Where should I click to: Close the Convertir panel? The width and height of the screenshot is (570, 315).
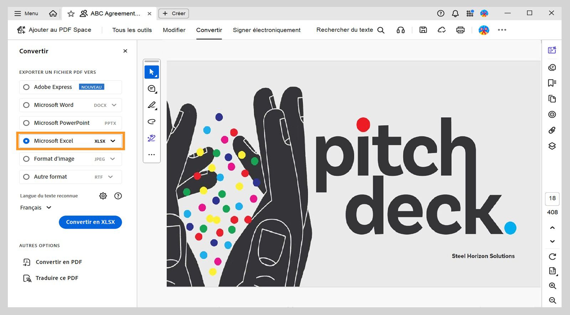click(125, 51)
